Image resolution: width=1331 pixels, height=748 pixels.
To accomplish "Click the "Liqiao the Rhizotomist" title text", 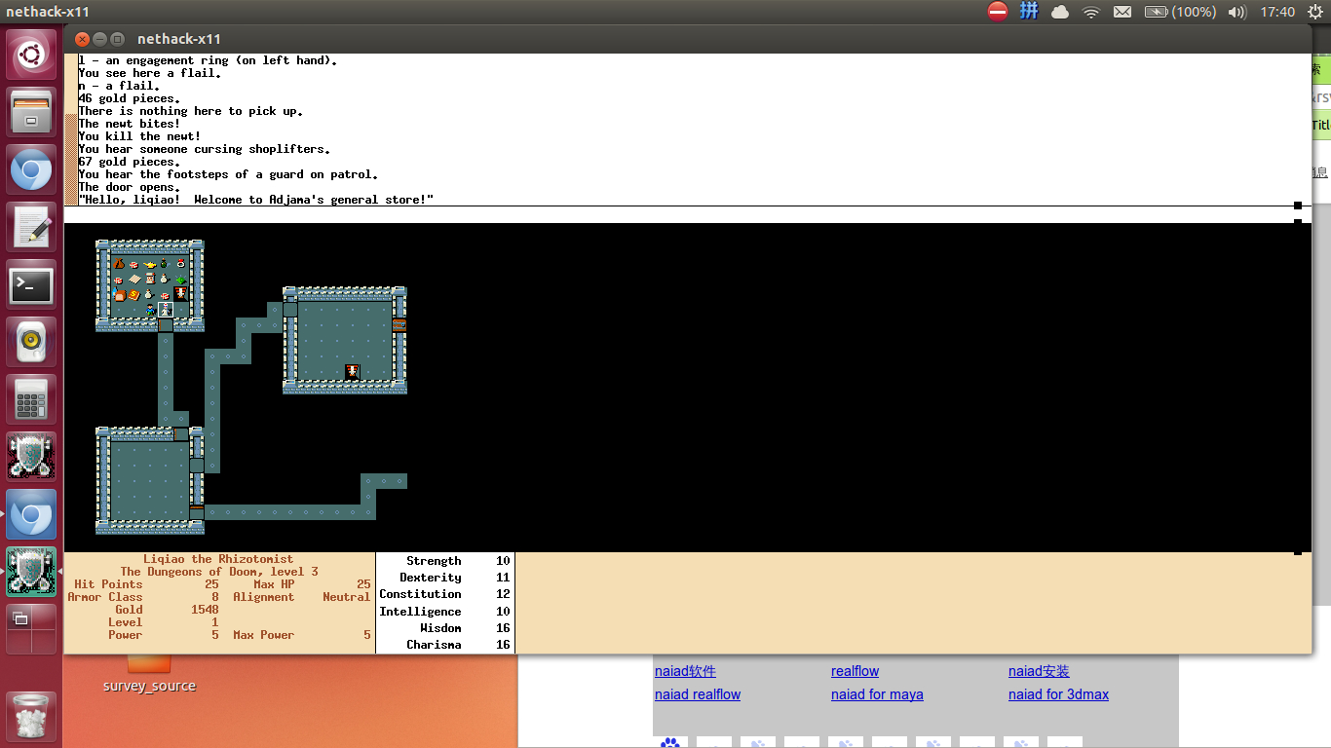I will [218, 559].
